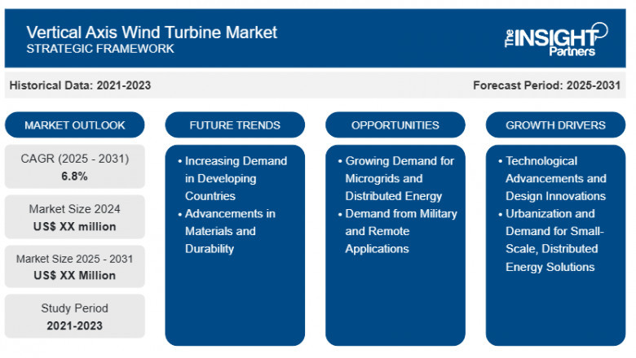This screenshot has width=636, height=358.
Task: Click the 'Market Size 2025 - 2031' label
Action: (x=75, y=259)
